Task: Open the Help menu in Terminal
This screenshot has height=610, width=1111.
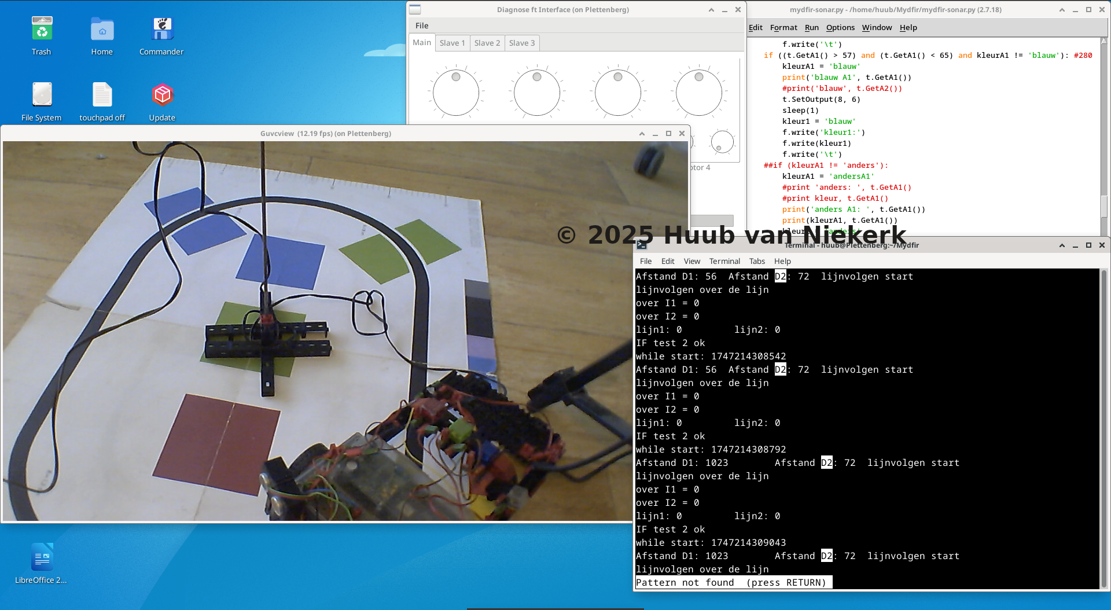Action: (x=782, y=261)
